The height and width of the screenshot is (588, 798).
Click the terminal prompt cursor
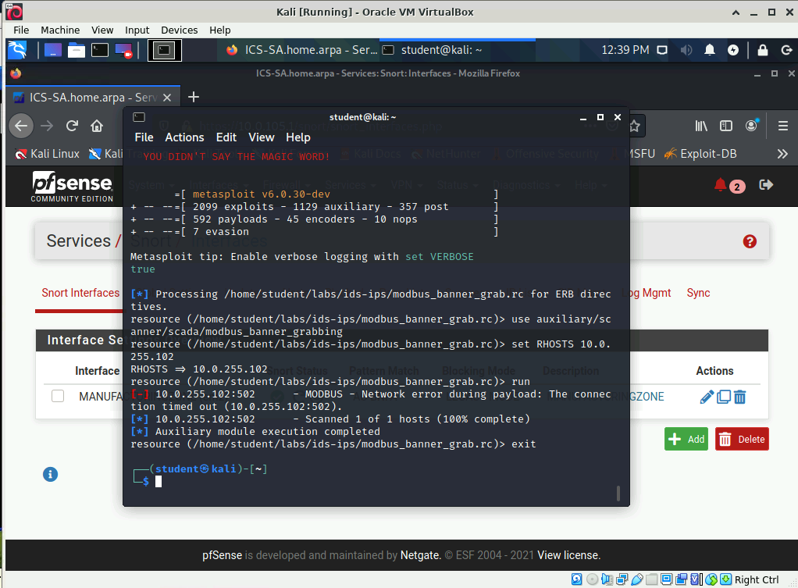click(159, 482)
